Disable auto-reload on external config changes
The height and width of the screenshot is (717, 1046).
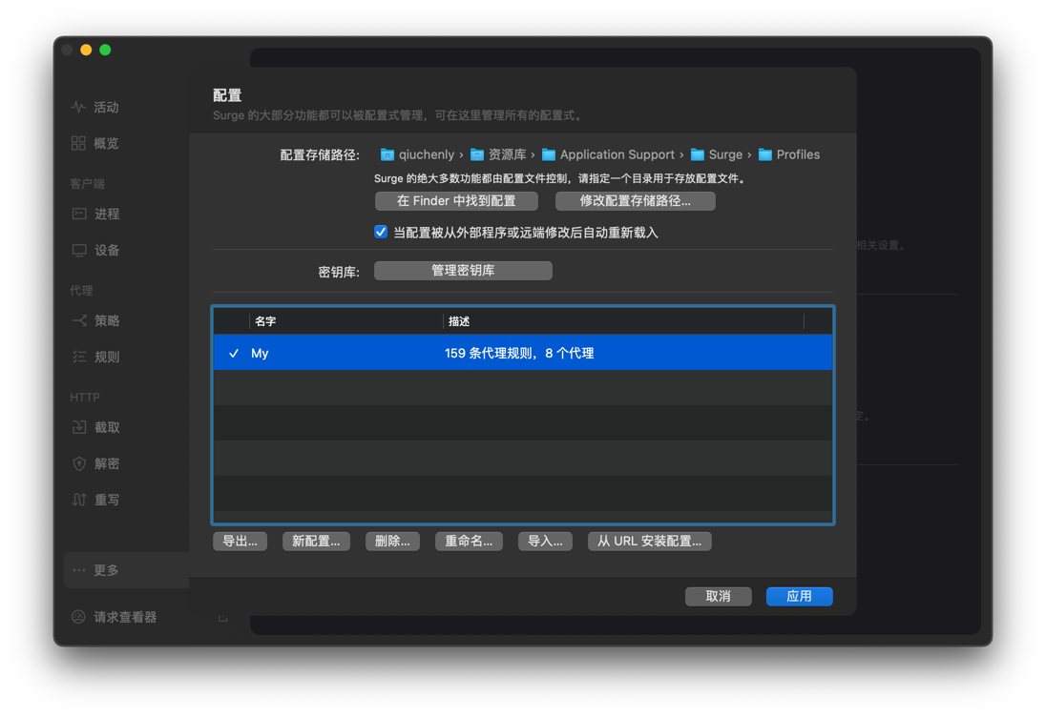coord(381,232)
